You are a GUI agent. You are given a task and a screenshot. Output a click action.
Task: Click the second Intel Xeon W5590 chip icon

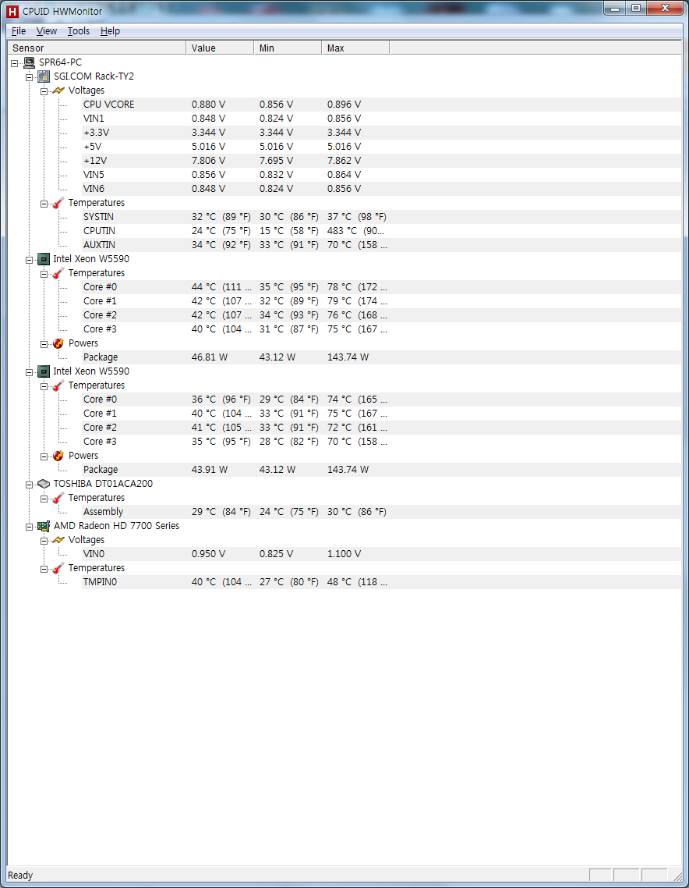click(x=44, y=371)
